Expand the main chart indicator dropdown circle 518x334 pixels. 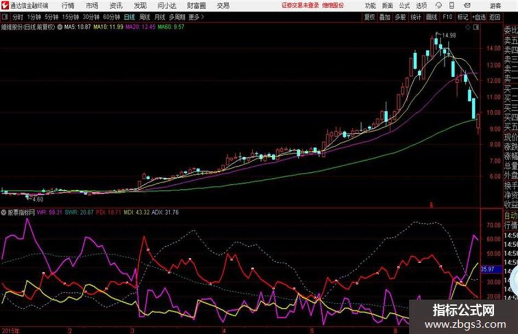[x=60, y=27]
